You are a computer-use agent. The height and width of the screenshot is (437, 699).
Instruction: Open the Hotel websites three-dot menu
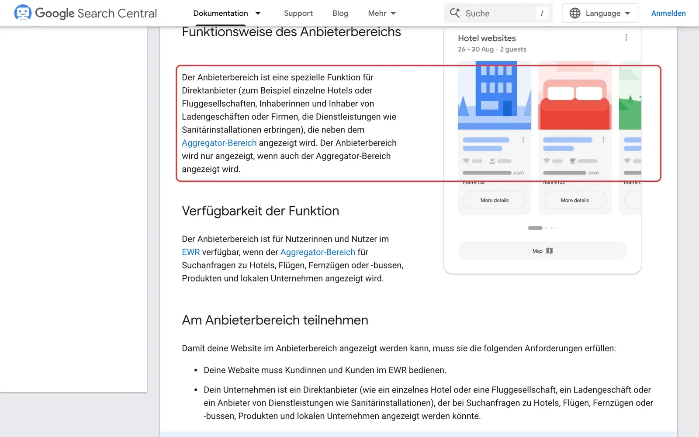click(x=626, y=38)
